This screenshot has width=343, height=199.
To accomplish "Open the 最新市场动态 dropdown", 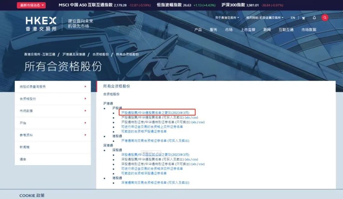I will [32, 5].
